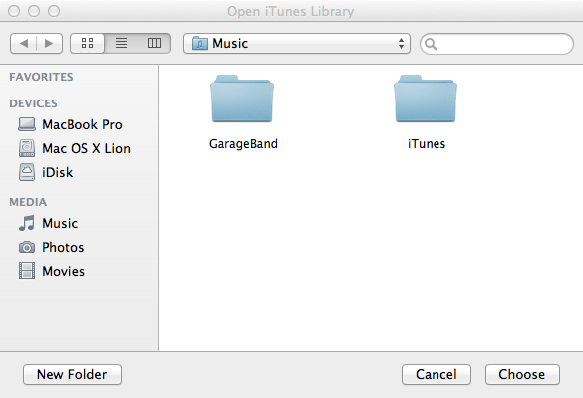Click the film strip icon beside Movies

click(x=27, y=271)
